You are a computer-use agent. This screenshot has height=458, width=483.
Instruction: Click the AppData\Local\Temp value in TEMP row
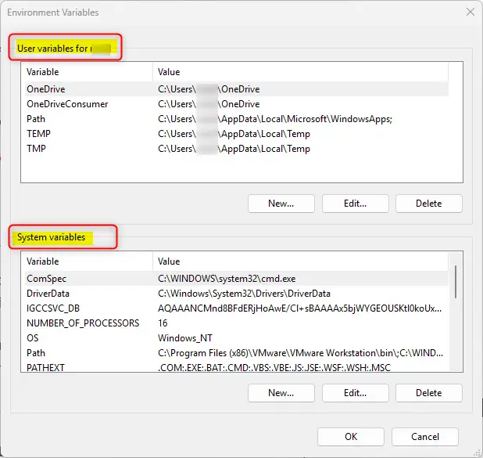click(x=234, y=134)
